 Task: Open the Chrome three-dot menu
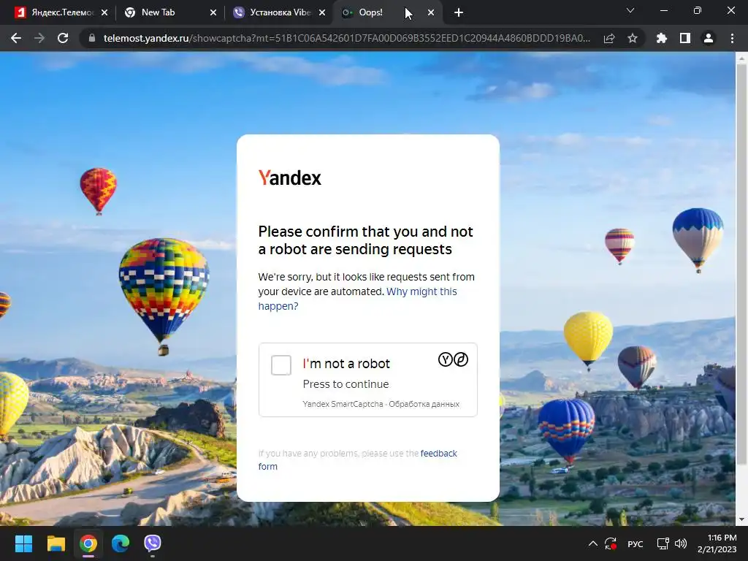[732, 38]
